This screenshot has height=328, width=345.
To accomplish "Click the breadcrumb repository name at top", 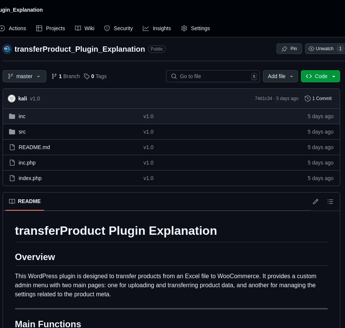I will [x=21, y=10].
